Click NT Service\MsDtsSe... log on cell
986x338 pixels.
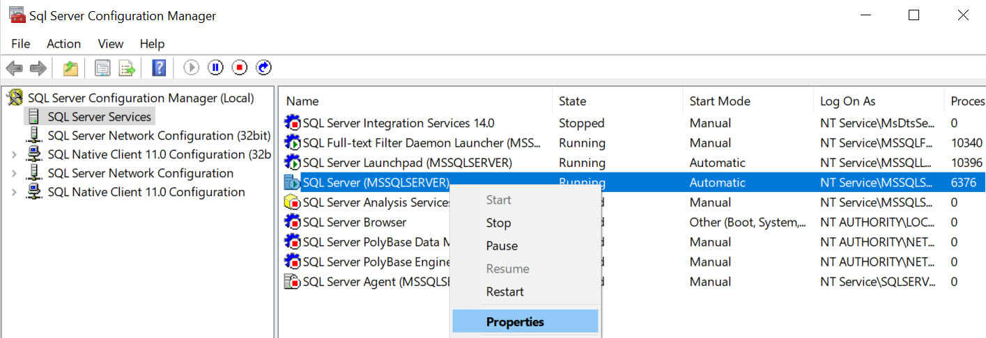click(877, 123)
